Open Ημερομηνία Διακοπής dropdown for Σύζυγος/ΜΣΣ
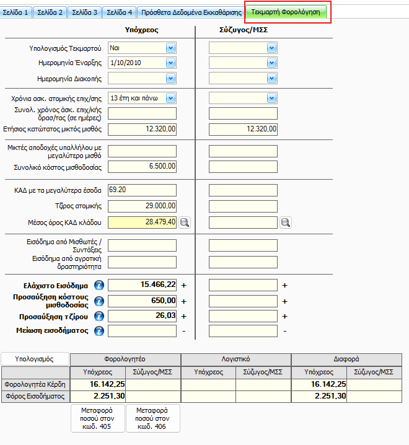The width and height of the screenshot is (409, 445). pos(271,77)
